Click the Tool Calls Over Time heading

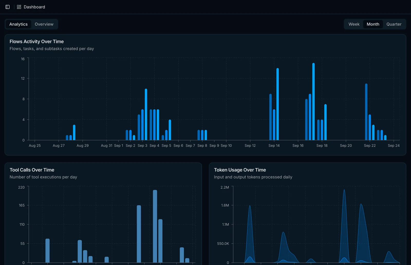click(32, 170)
